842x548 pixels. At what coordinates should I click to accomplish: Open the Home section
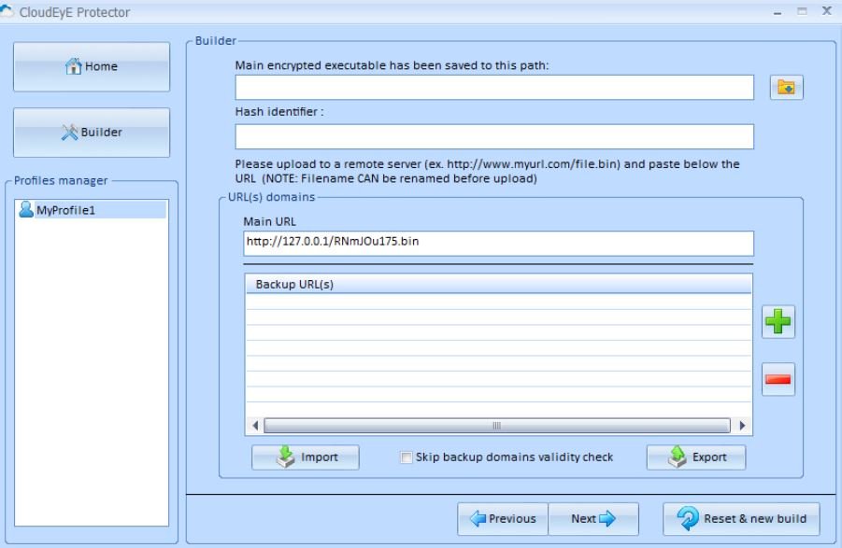coord(92,66)
